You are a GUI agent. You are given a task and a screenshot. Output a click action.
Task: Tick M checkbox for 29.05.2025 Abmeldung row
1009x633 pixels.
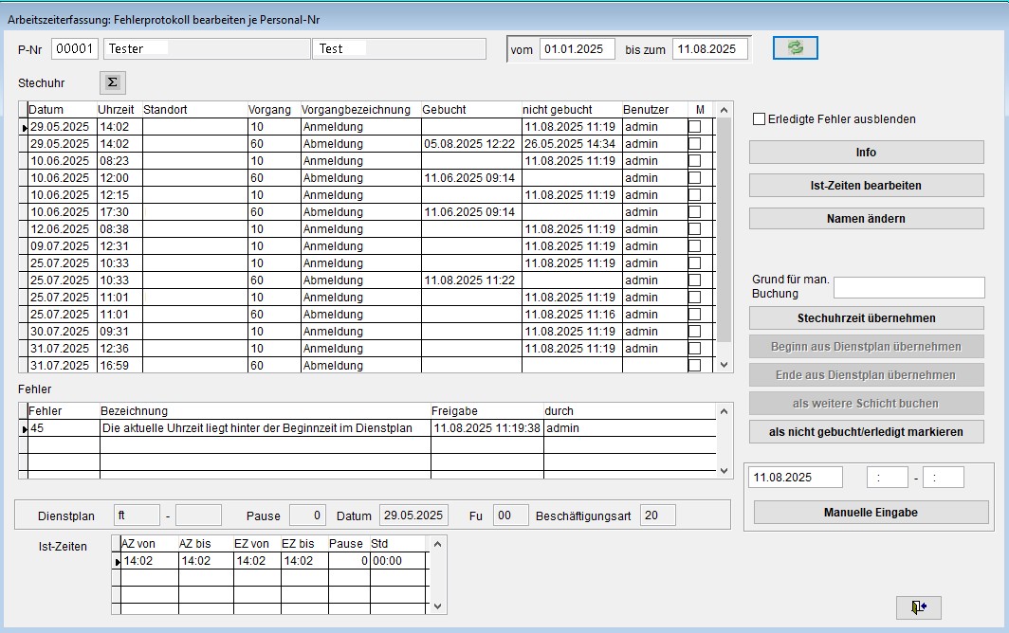pyautogui.click(x=694, y=143)
